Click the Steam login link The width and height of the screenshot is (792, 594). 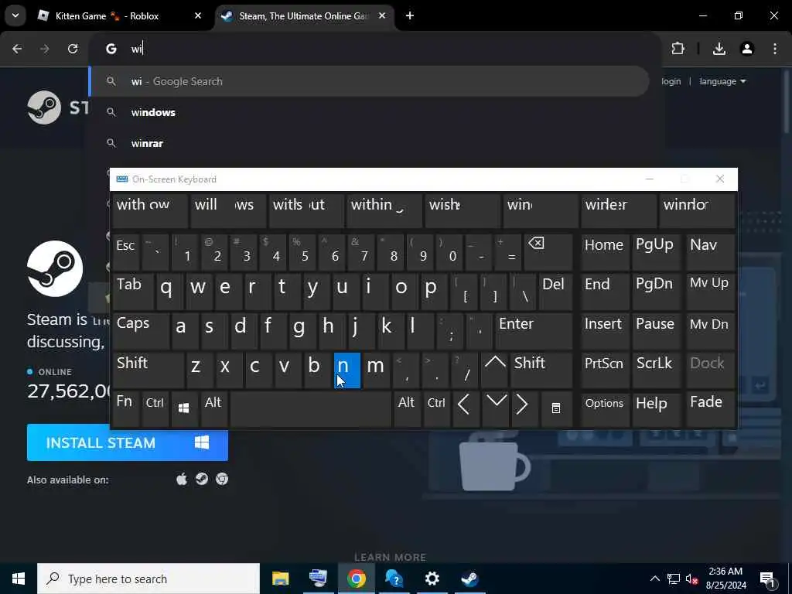click(x=671, y=81)
